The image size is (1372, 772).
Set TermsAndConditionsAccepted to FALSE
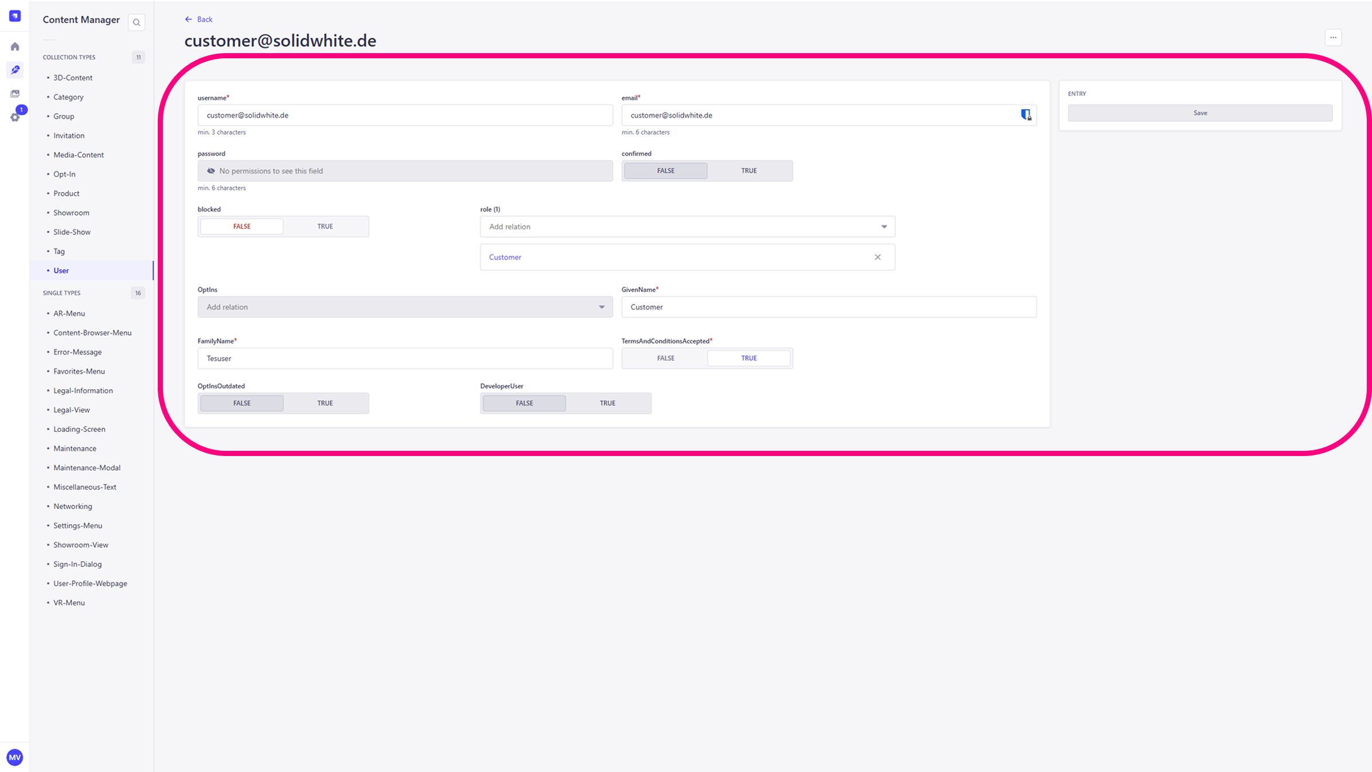(x=665, y=358)
